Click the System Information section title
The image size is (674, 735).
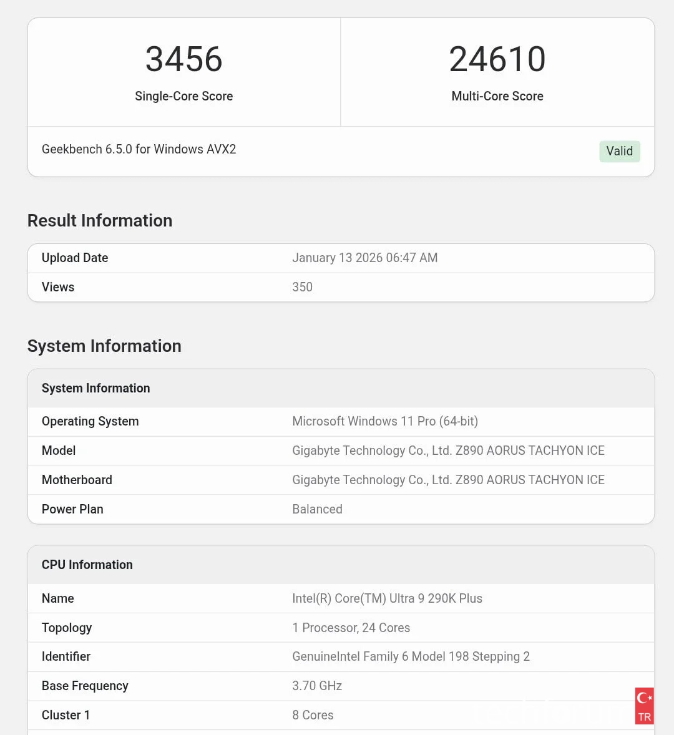104,346
